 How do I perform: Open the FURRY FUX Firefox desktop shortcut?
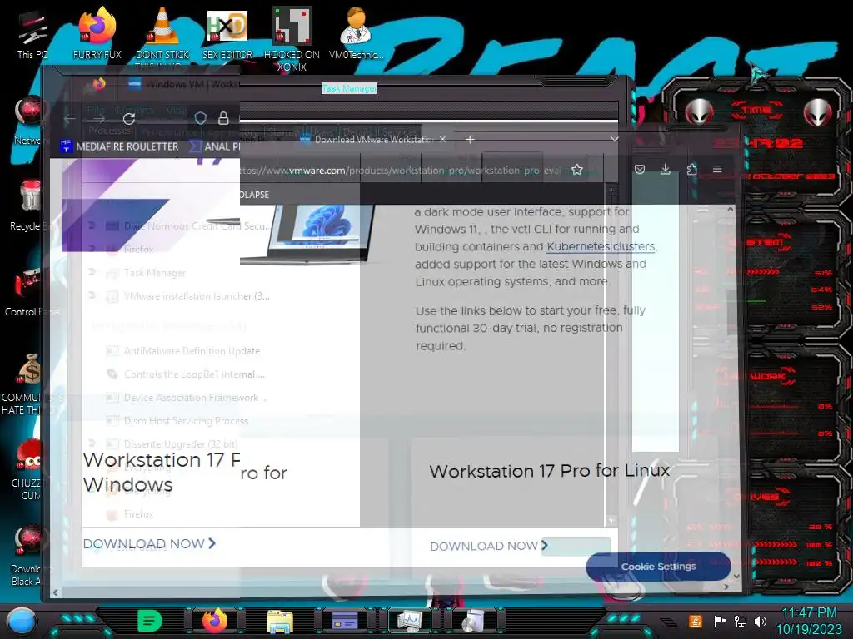click(97, 32)
